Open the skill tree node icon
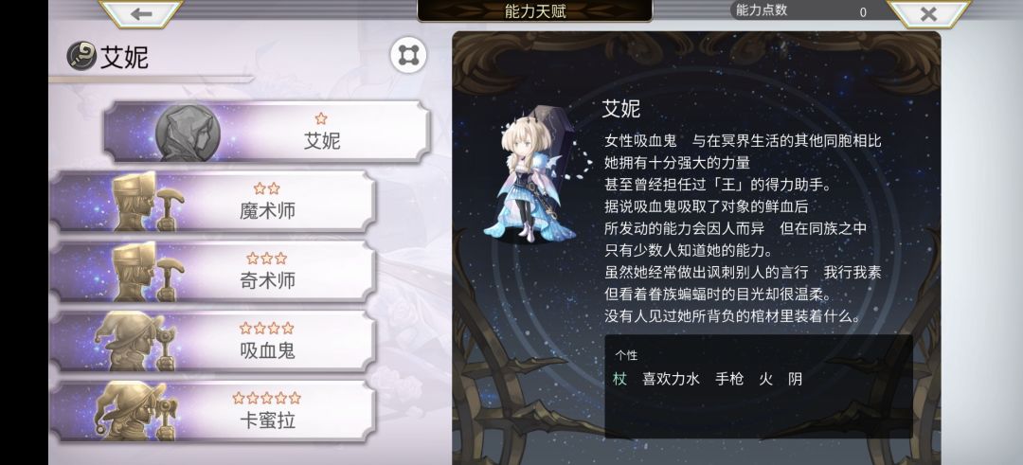The width and height of the screenshot is (1023, 465). pos(408,56)
